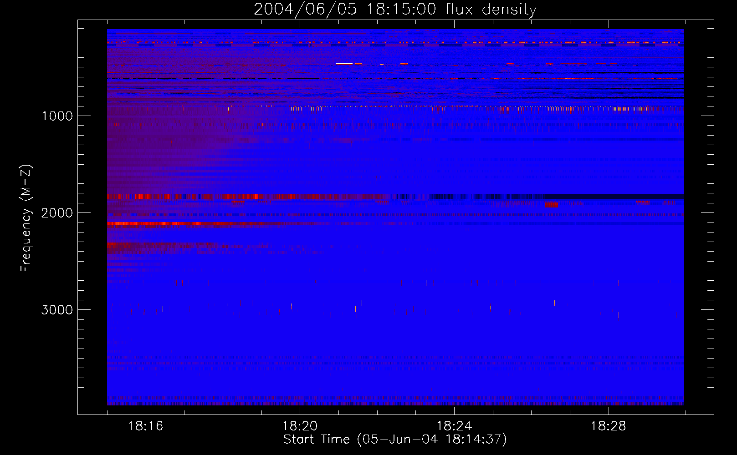The width and height of the screenshot is (737, 455).
Task: Click the "Start Time (05-Jun-04 18:14:37)" x-axis label
Action: (x=395, y=440)
